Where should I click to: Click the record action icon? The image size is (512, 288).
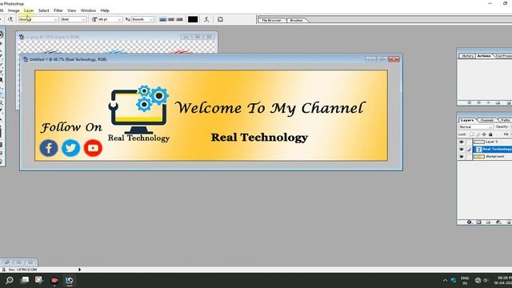pyautogui.click(x=478, y=103)
